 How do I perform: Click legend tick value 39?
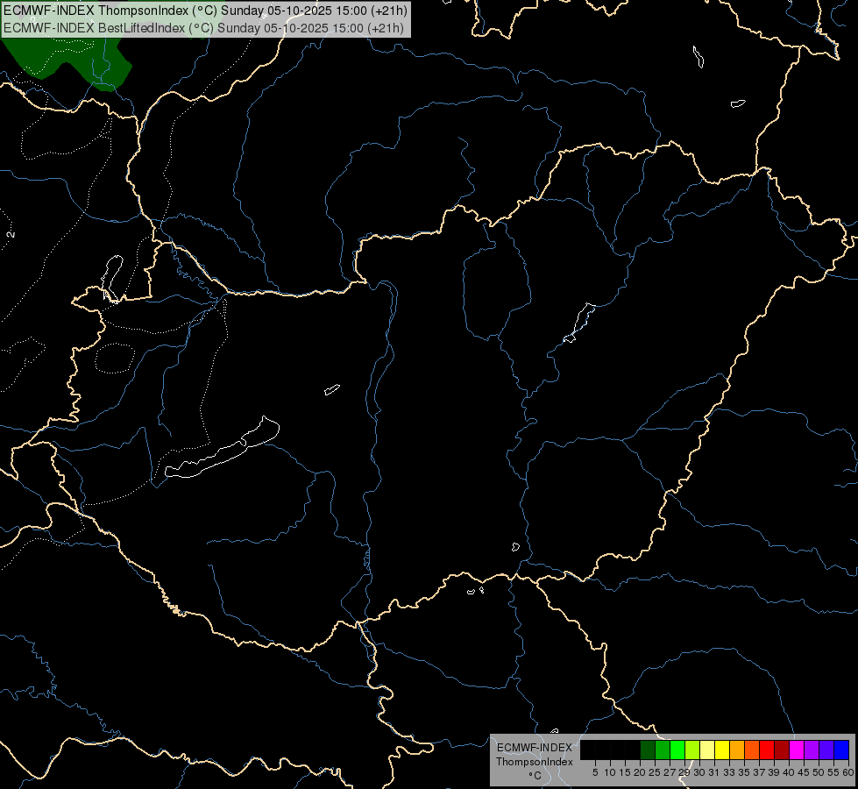(774, 772)
